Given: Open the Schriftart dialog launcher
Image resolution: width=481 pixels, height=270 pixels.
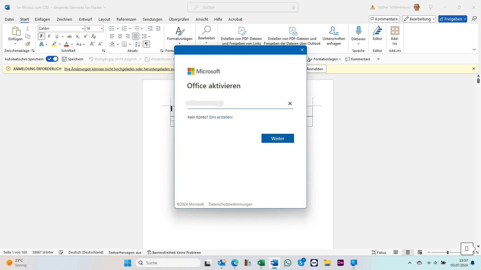Looking at the screenshot, I should click(x=104, y=51).
